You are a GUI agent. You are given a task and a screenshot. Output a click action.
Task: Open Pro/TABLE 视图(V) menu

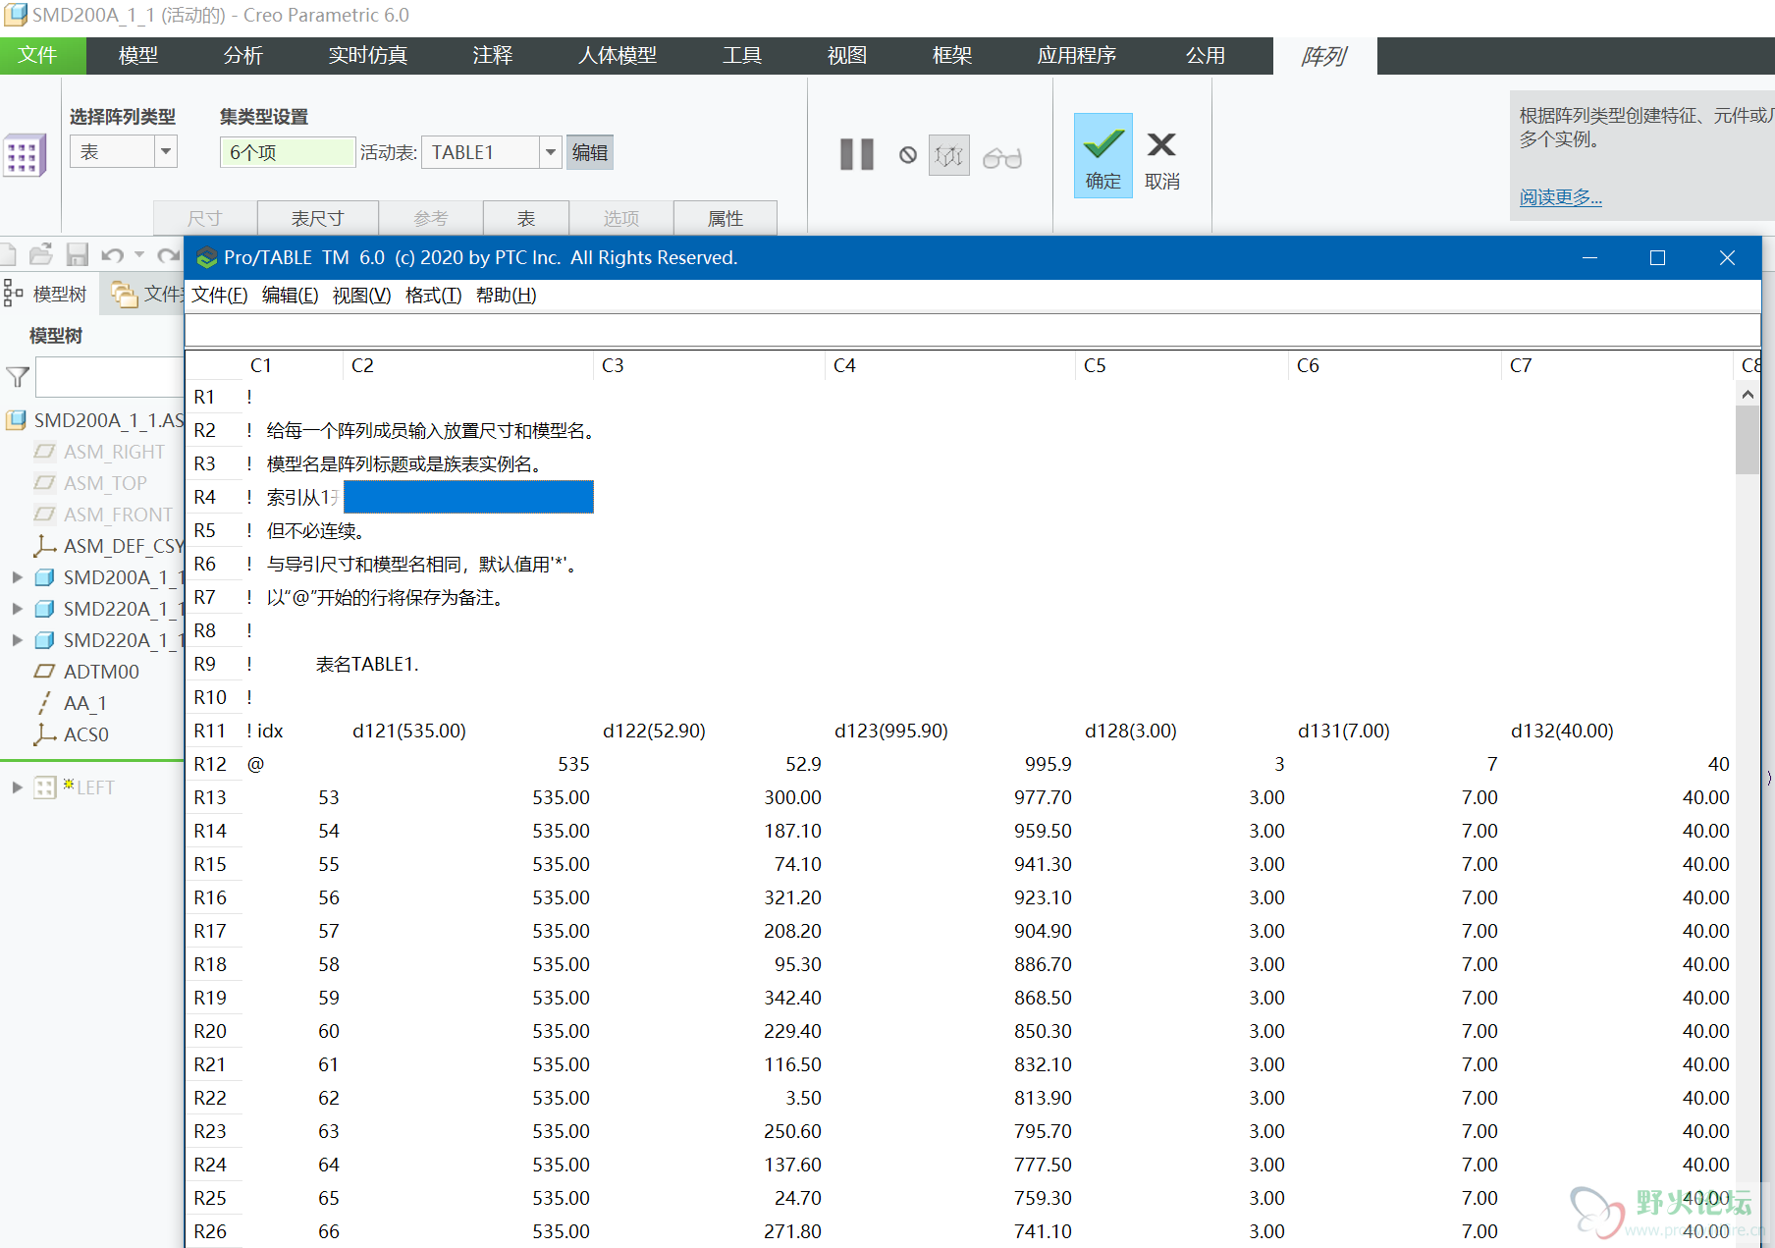pyautogui.click(x=361, y=296)
